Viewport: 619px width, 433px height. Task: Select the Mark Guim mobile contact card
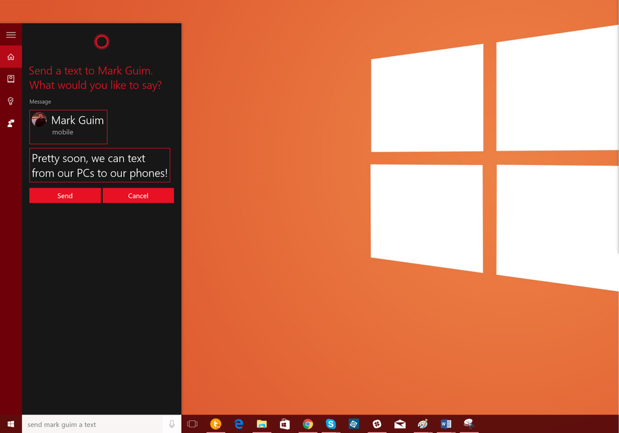click(x=68, y=126)
